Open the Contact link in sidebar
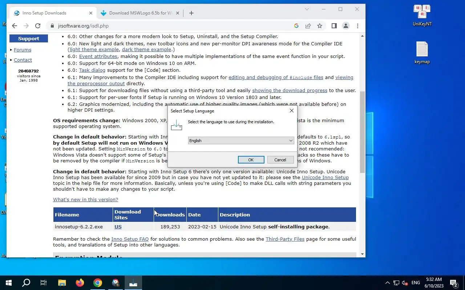The image size is (465, 290). pyautogui.click(x=23, y=60)
